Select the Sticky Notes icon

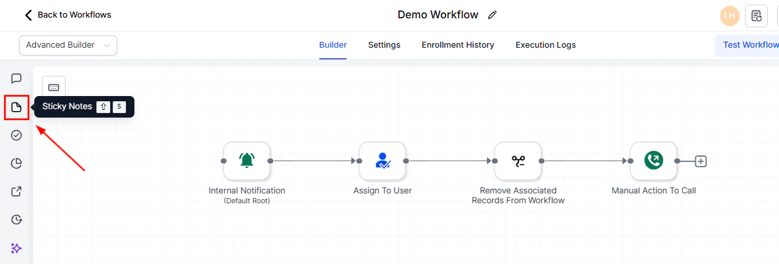tap(16, 107)
